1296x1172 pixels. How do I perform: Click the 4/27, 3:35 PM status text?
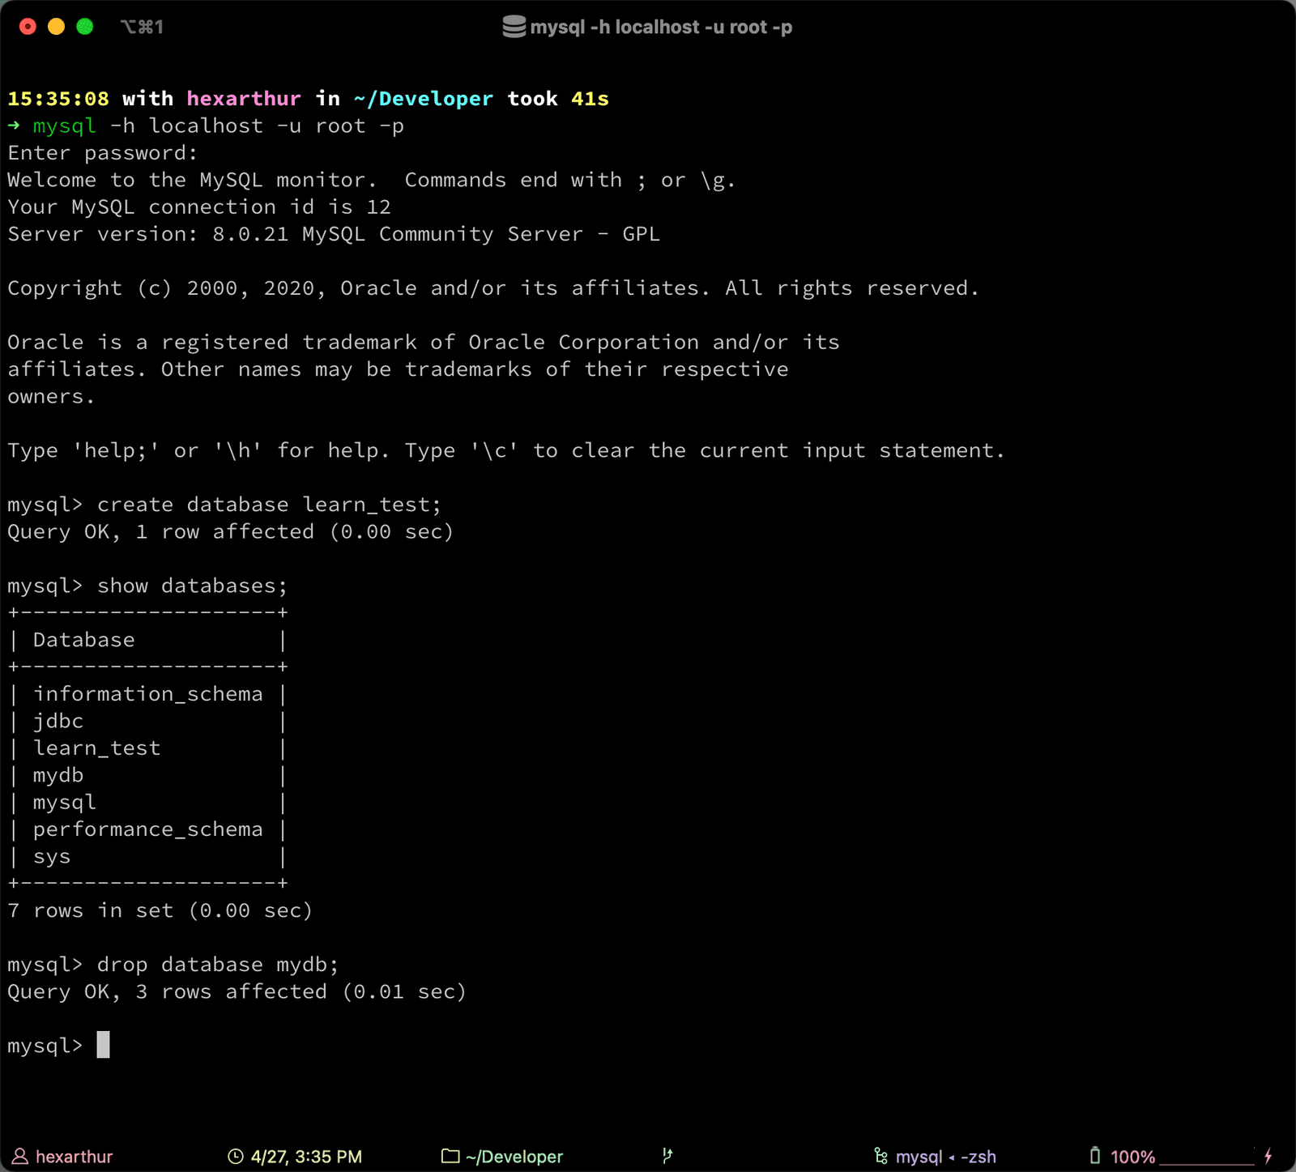(x=306, y=1157)
